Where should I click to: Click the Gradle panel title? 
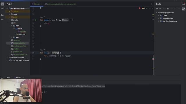point(158,4)
